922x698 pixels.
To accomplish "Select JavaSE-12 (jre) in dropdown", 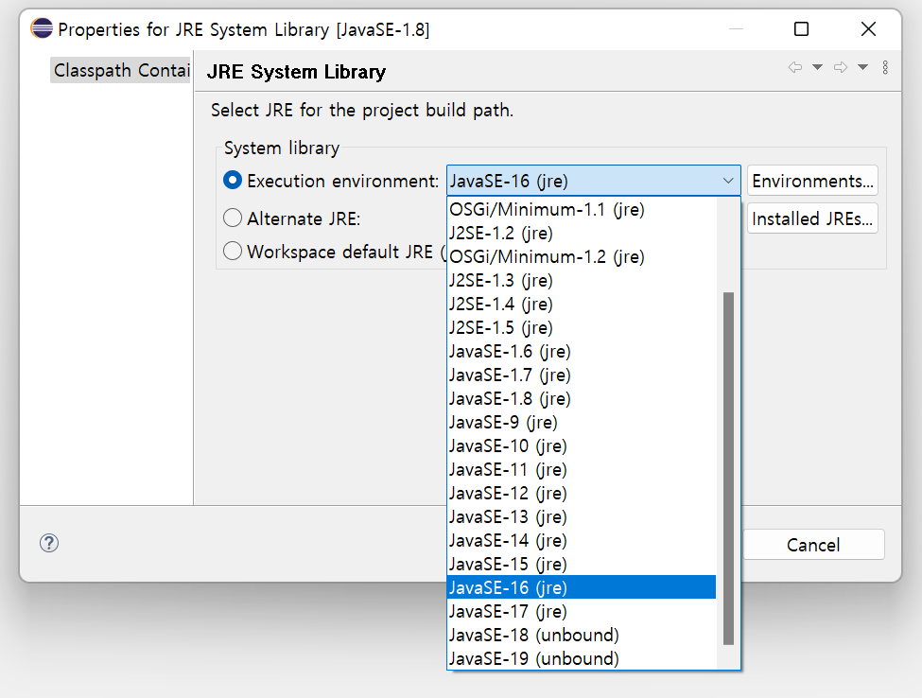I will pos(582,493).
